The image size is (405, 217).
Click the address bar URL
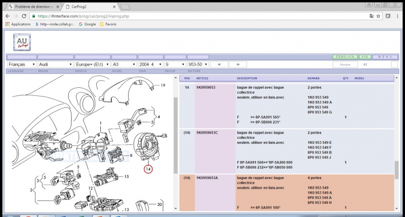pos(84,16)
